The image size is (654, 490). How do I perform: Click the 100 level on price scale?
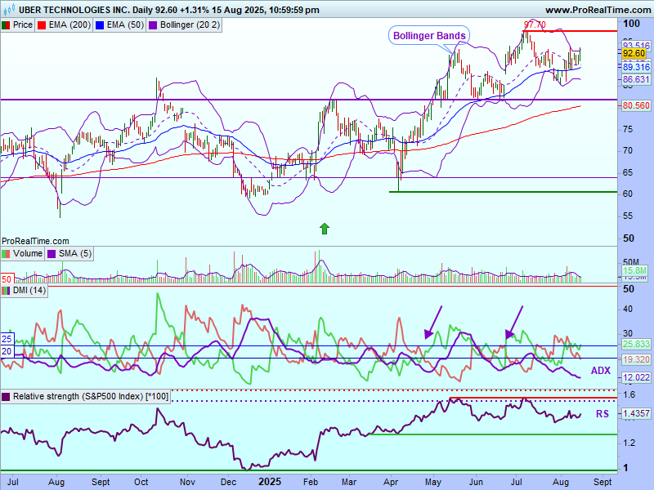[631, 24]
